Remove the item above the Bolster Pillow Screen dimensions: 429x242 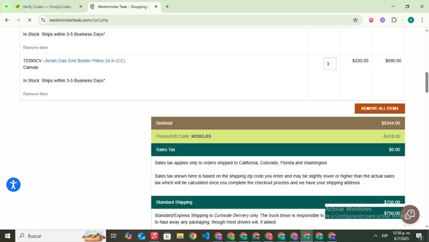(36, 48)
